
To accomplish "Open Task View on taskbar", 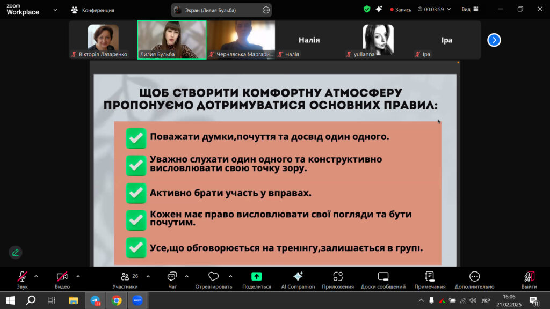I will (x=52, y=300).
